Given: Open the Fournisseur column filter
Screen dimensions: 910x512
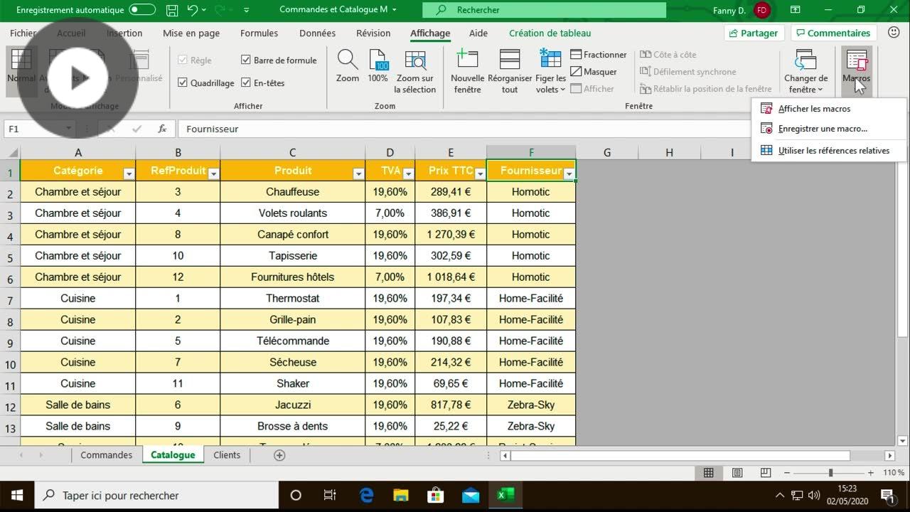Looking at the screenshot, I should click(569, 173).
